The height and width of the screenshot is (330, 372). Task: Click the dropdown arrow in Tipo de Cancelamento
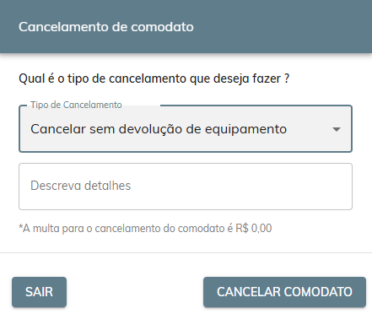point(337,129)
